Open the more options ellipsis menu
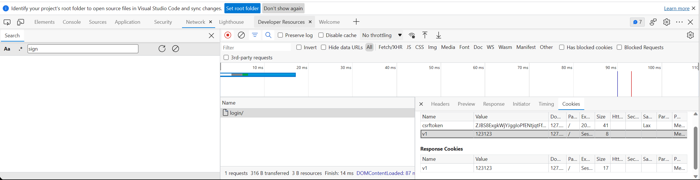The image size is (700, 180). pos(679,22)
